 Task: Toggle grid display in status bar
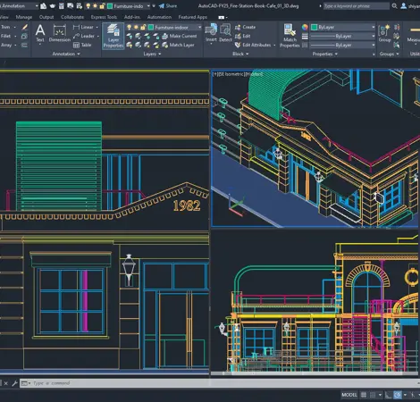coord(364,395)
